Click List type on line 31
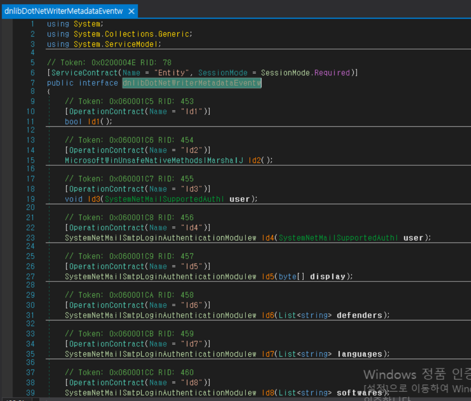 pos(287,315)
